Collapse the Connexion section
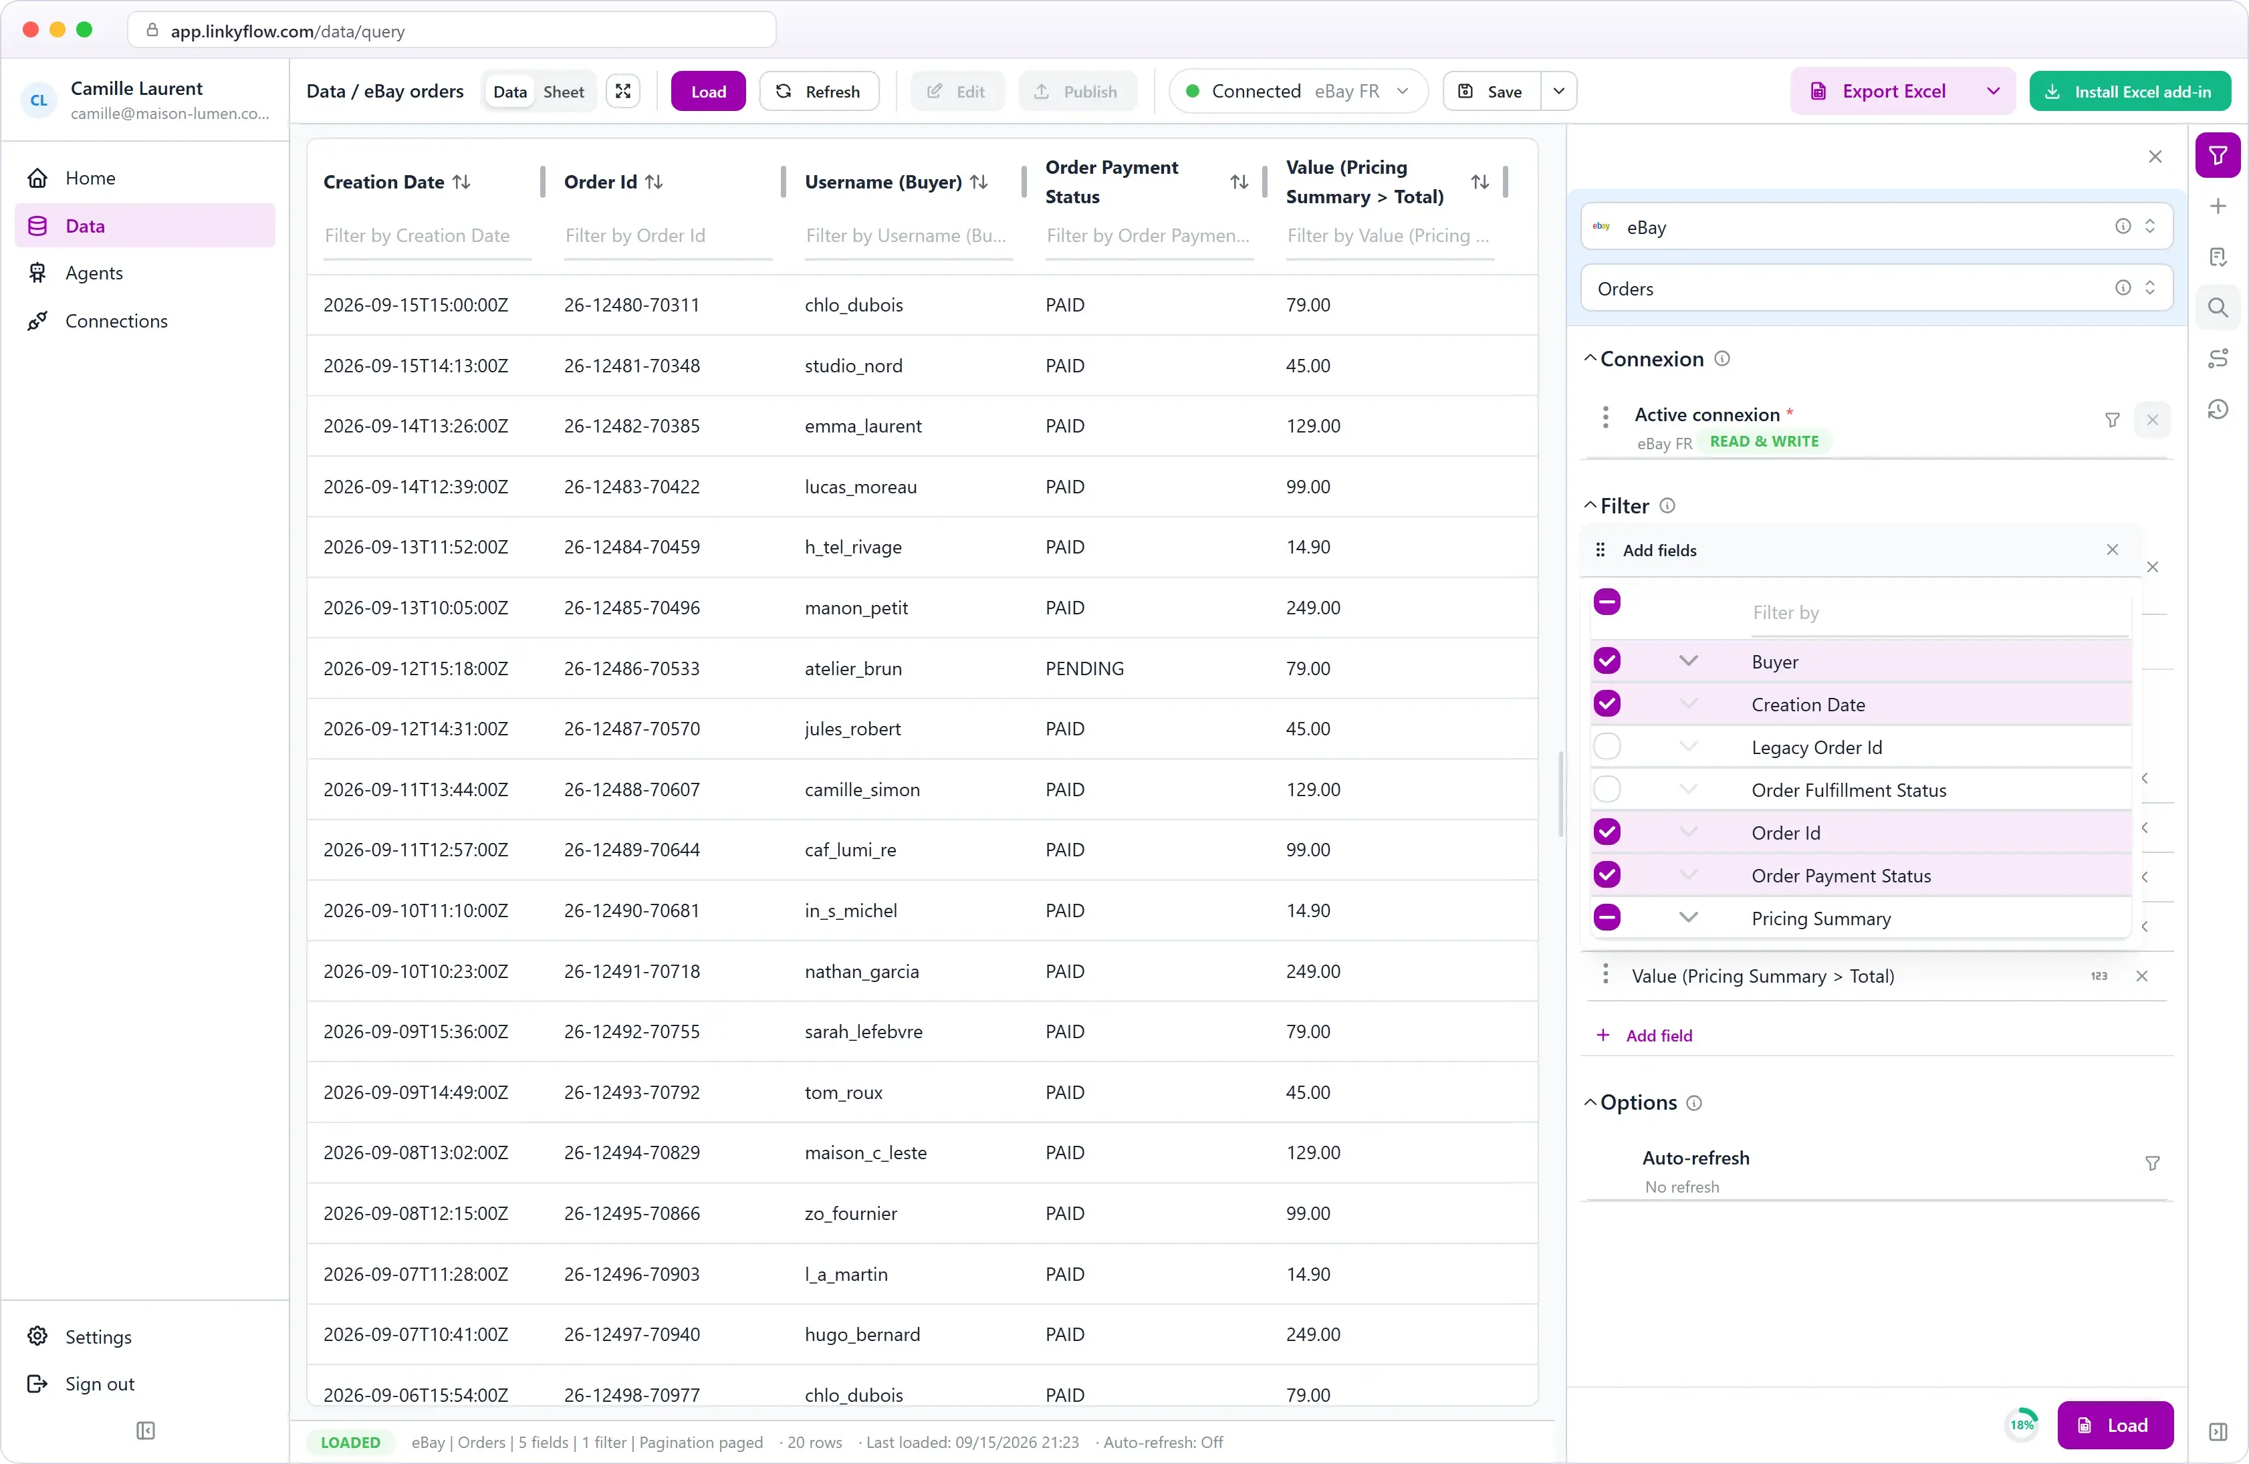Viewport: 2249px width, 1464px height. coord(1590,358)
